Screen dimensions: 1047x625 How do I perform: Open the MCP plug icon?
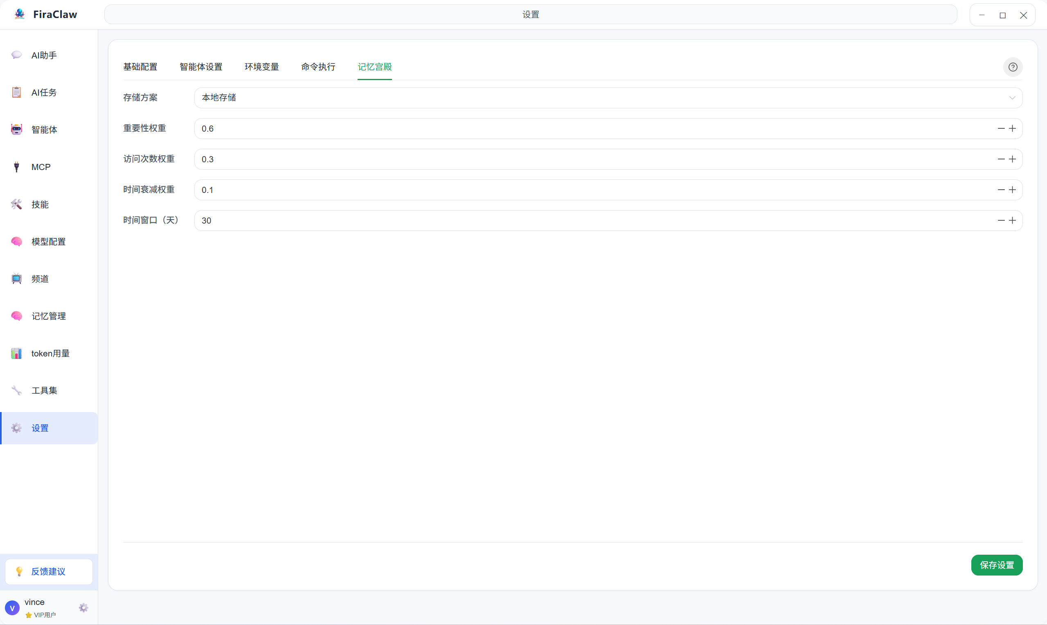click(x=16, y=167)
